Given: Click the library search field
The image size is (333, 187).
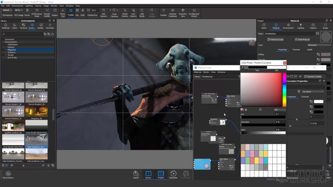Looking at the screenshot, I should click(22, 34).
